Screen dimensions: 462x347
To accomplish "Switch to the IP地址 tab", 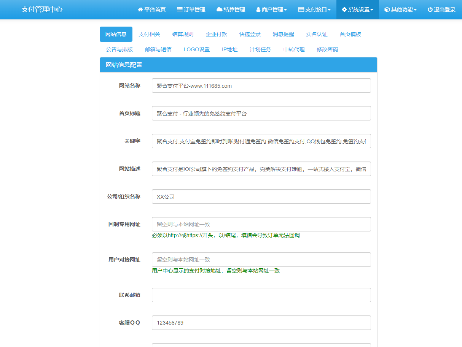I will (230, 49).
